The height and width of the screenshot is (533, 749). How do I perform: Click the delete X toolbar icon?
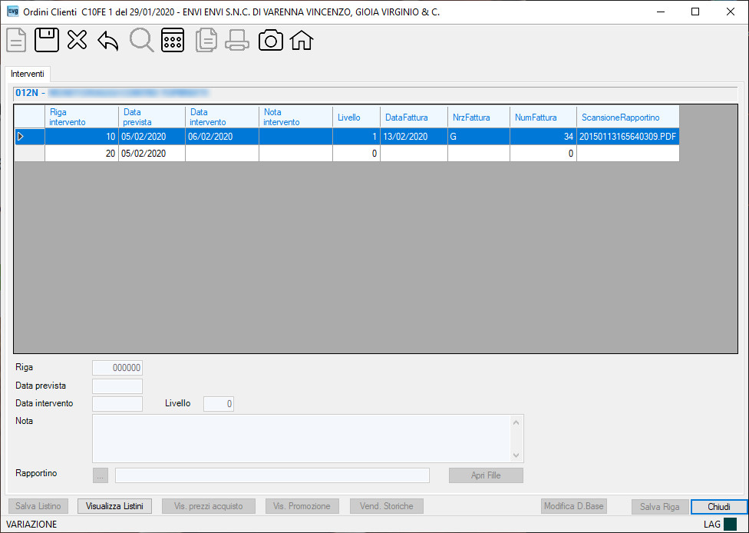pyautogui.click(x=77, y=40)
